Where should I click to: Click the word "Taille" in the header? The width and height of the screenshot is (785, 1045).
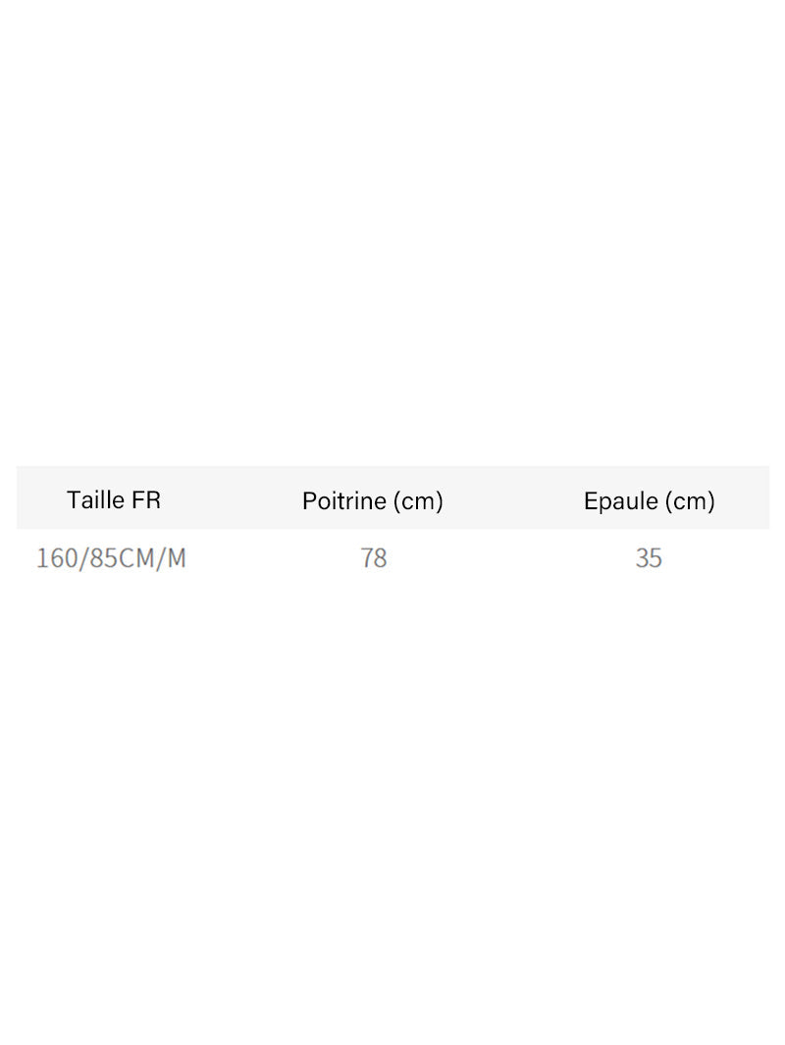[95, 500]
